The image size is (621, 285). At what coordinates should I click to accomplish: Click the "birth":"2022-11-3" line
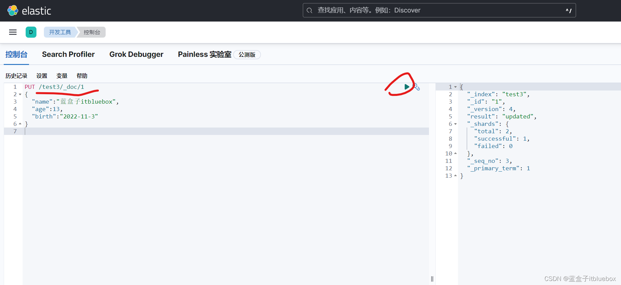tap(65, 116)
